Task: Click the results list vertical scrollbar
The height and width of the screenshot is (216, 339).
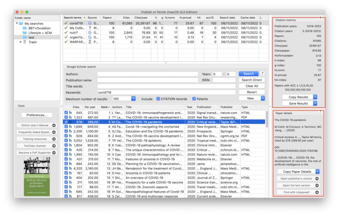Action: tap(267, 119)
